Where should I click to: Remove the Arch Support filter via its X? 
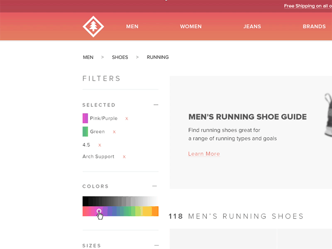pos(124,156)
